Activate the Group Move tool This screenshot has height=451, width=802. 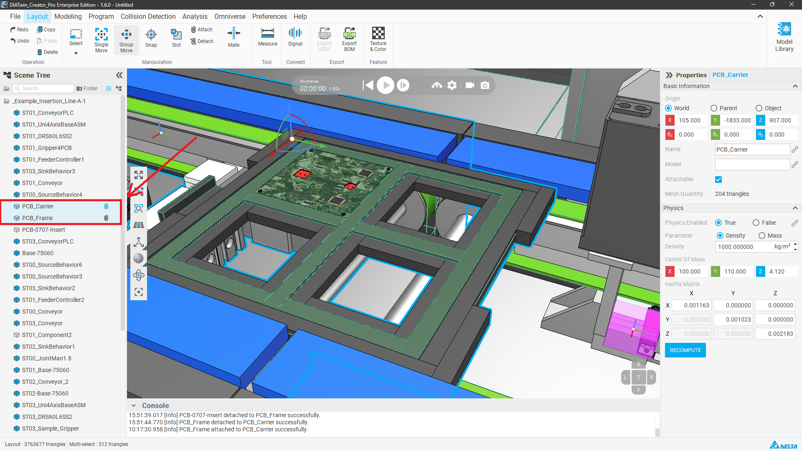[126, 40]
